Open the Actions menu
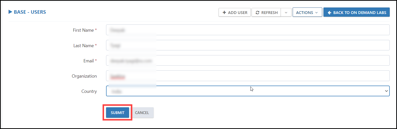 307,12
